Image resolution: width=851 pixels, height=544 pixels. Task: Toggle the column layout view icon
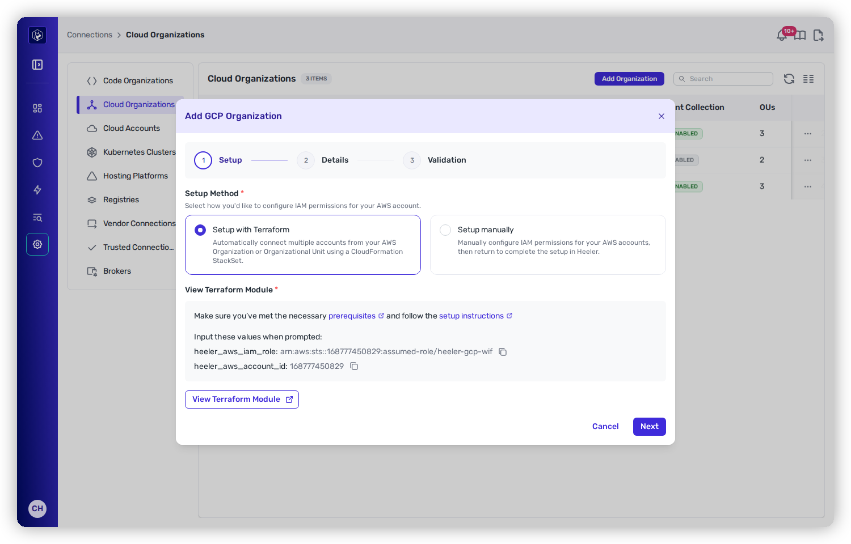click(x=808, y=79)
